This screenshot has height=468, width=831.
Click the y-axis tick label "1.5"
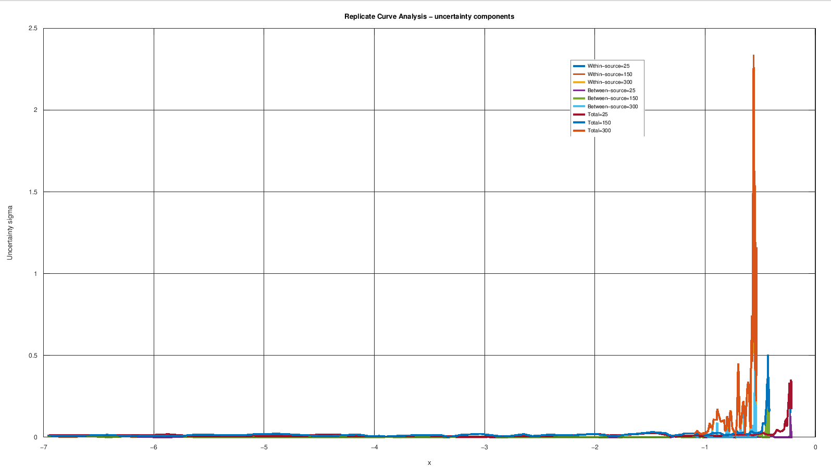pyautogui.click(x=33, y=192)
